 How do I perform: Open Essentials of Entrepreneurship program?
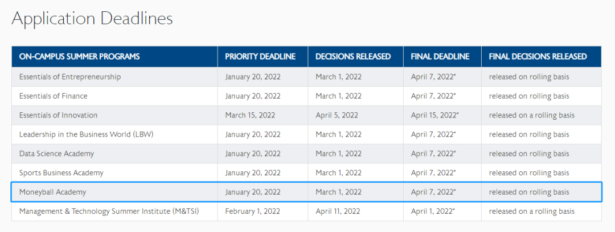tap(70, 77)
